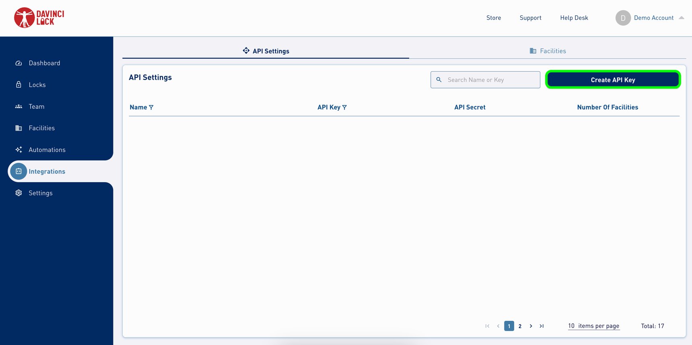Click the Demo Account avatar
Viewport: 692px width, 345px height.
[x=623, y=18]
